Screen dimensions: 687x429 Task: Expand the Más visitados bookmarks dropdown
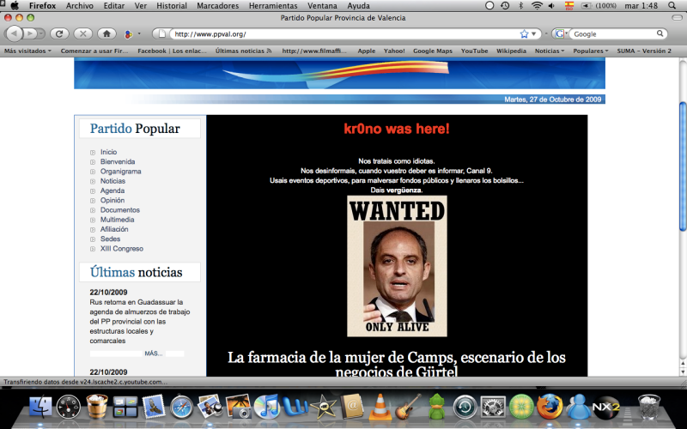pyautogui.click(x=27, y=51)
